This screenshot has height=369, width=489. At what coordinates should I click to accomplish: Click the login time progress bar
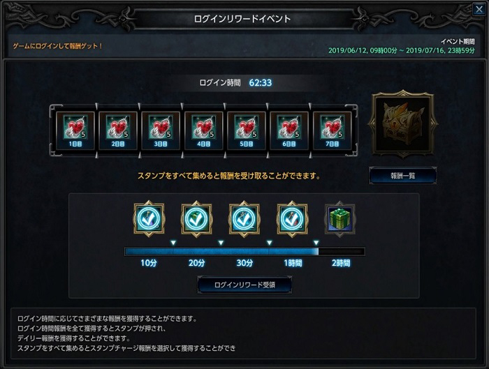[x=245, y=251]
